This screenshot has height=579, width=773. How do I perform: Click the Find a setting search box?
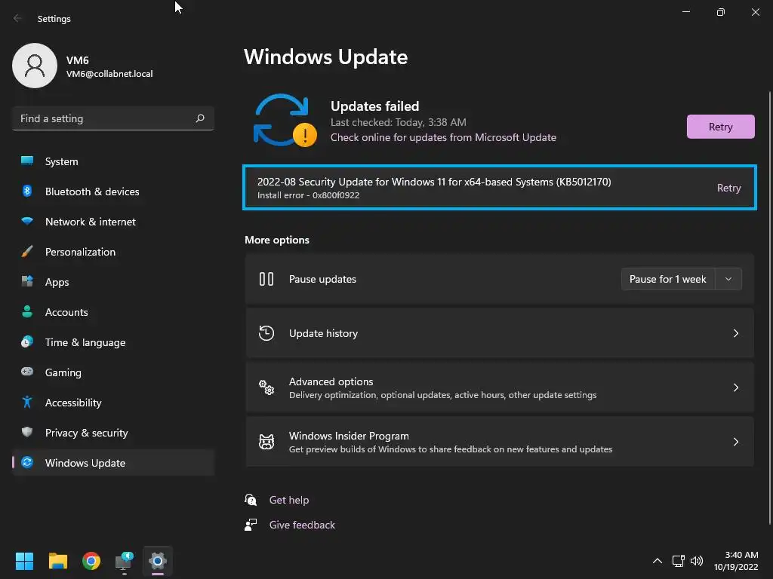click(x=113, y=118)
